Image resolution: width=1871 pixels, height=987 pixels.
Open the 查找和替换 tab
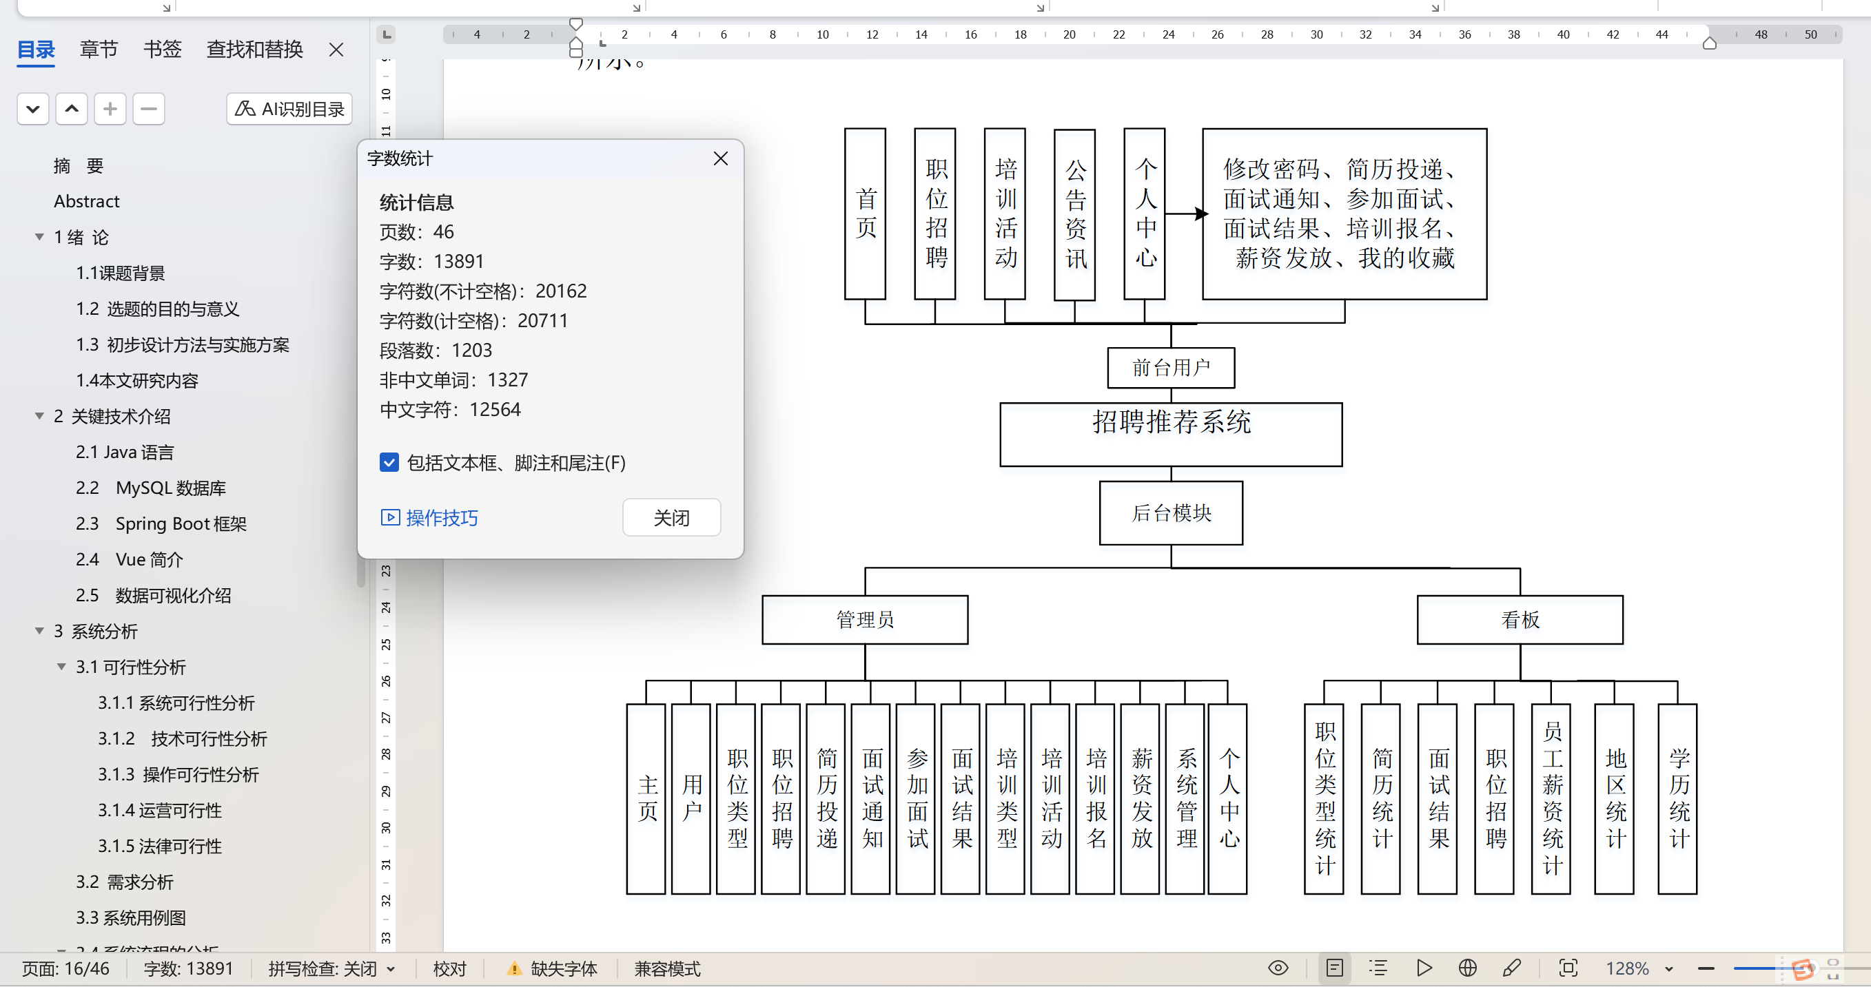(x=254, y=50)
